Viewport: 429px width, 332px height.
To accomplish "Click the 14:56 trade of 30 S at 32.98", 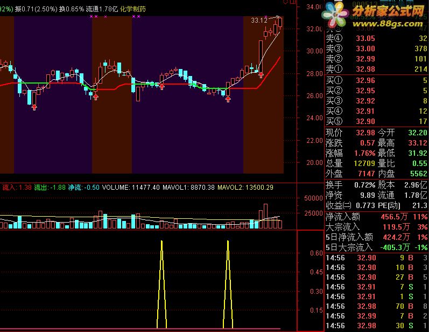I will (376, 326).
